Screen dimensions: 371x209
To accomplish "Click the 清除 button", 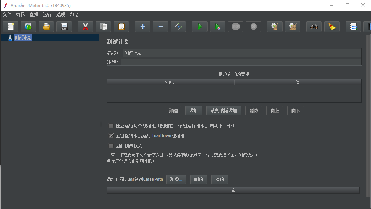I will pos(220,179).
